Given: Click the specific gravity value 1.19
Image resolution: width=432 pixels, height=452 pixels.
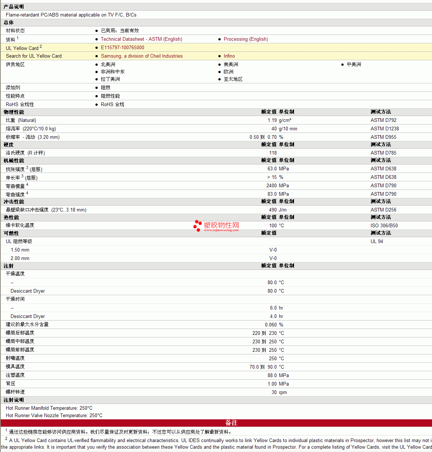Looking at the screenshot, I should pos(272,120).
